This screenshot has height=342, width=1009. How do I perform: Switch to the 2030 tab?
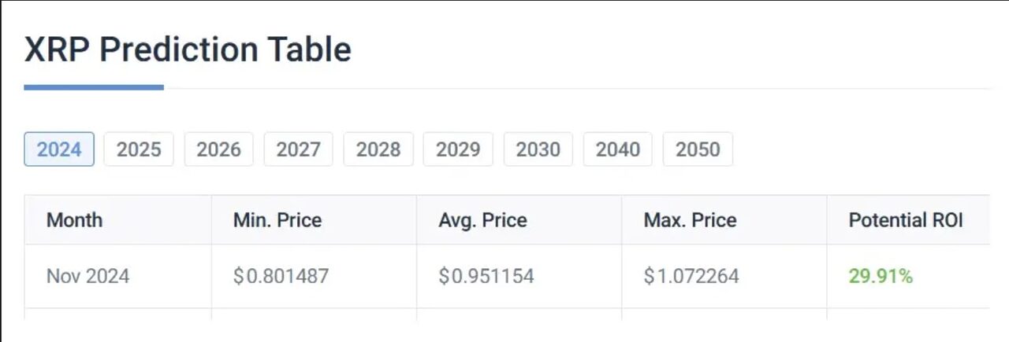[538, 149]
